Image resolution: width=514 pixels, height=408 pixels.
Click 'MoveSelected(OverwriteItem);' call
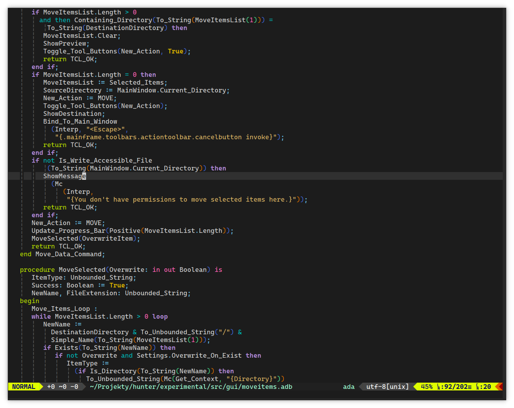click(86, 238)
